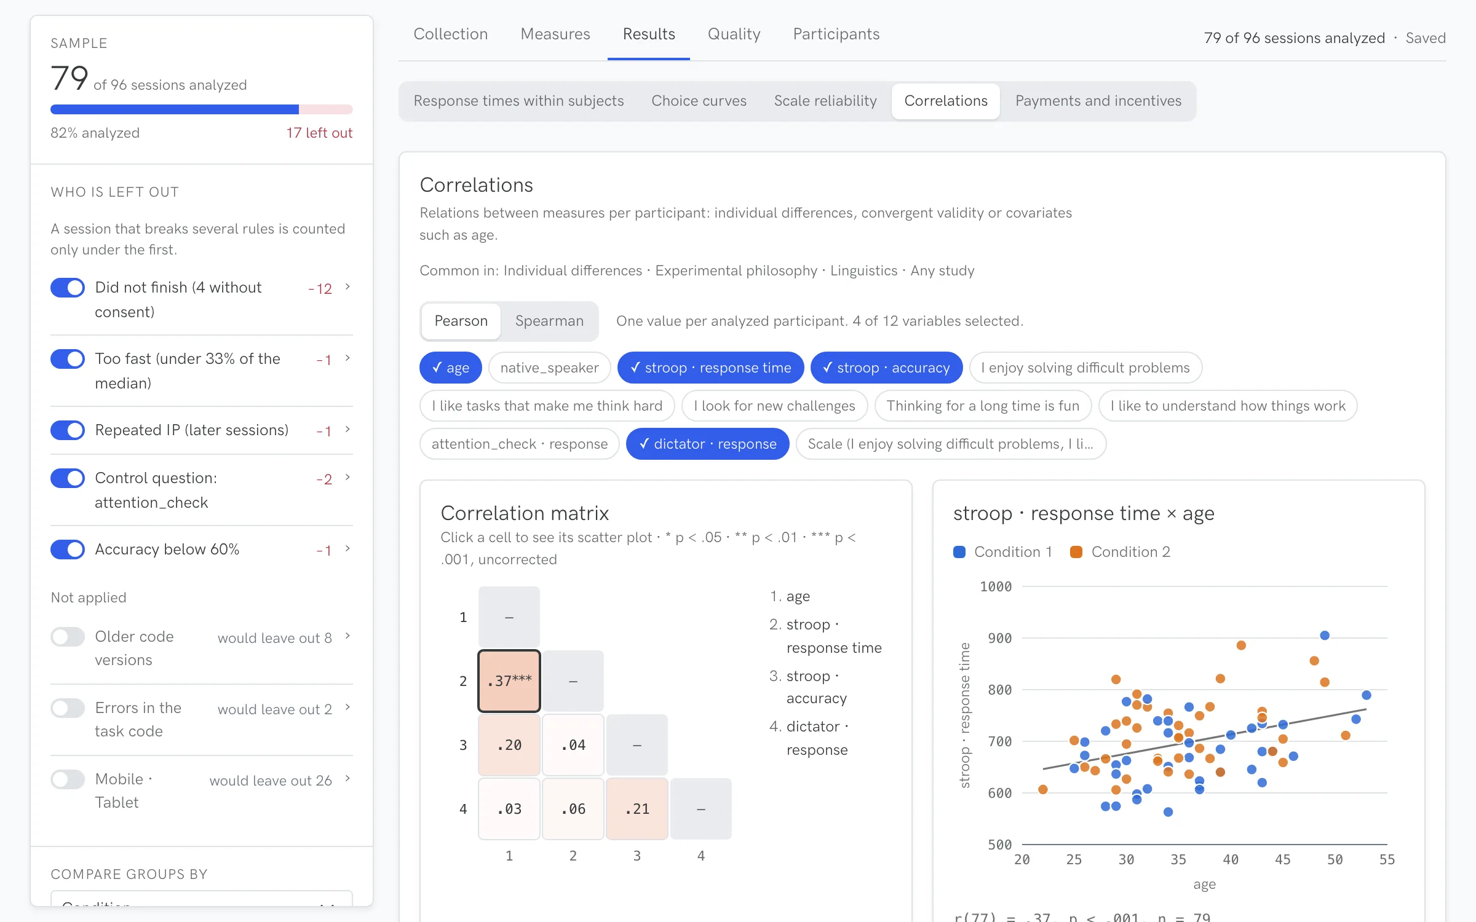Click the .21 correlation matrix cell
This screenshot has width=1476, height=922.
[637, 809]
